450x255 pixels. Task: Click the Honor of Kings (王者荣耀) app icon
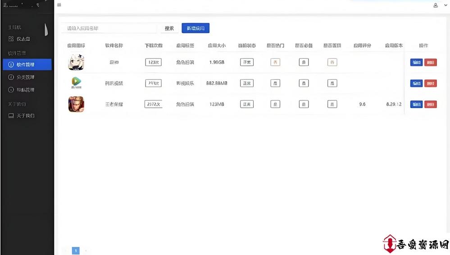[76, 104]
